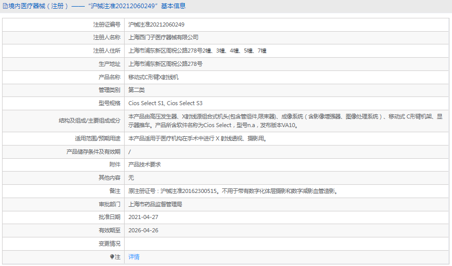Click production address value 上海市浦东新区周祝公路278号
The image size is (452, 266).
point(165,64)
